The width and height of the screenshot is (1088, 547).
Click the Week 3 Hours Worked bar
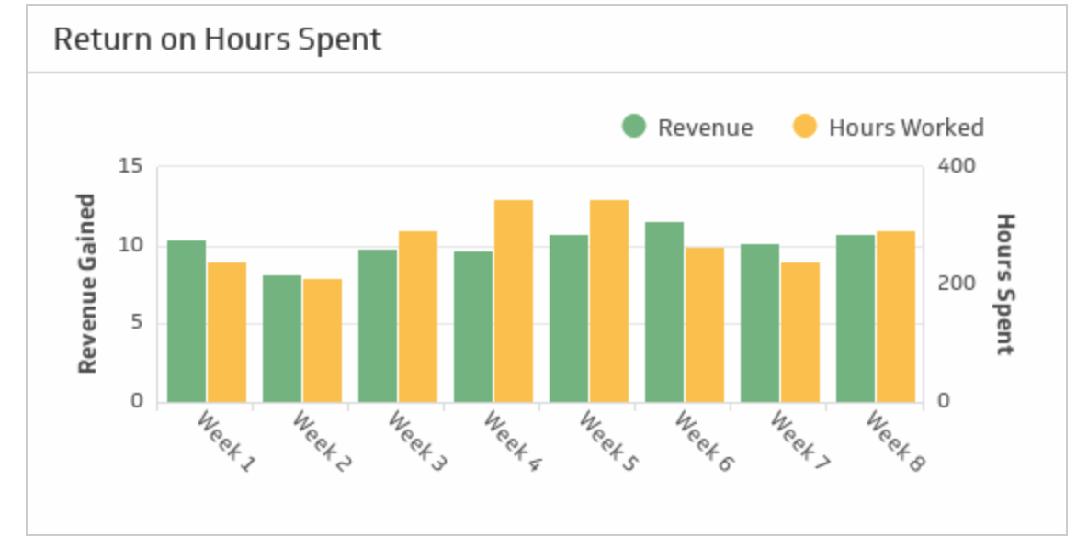coord(418,317)
